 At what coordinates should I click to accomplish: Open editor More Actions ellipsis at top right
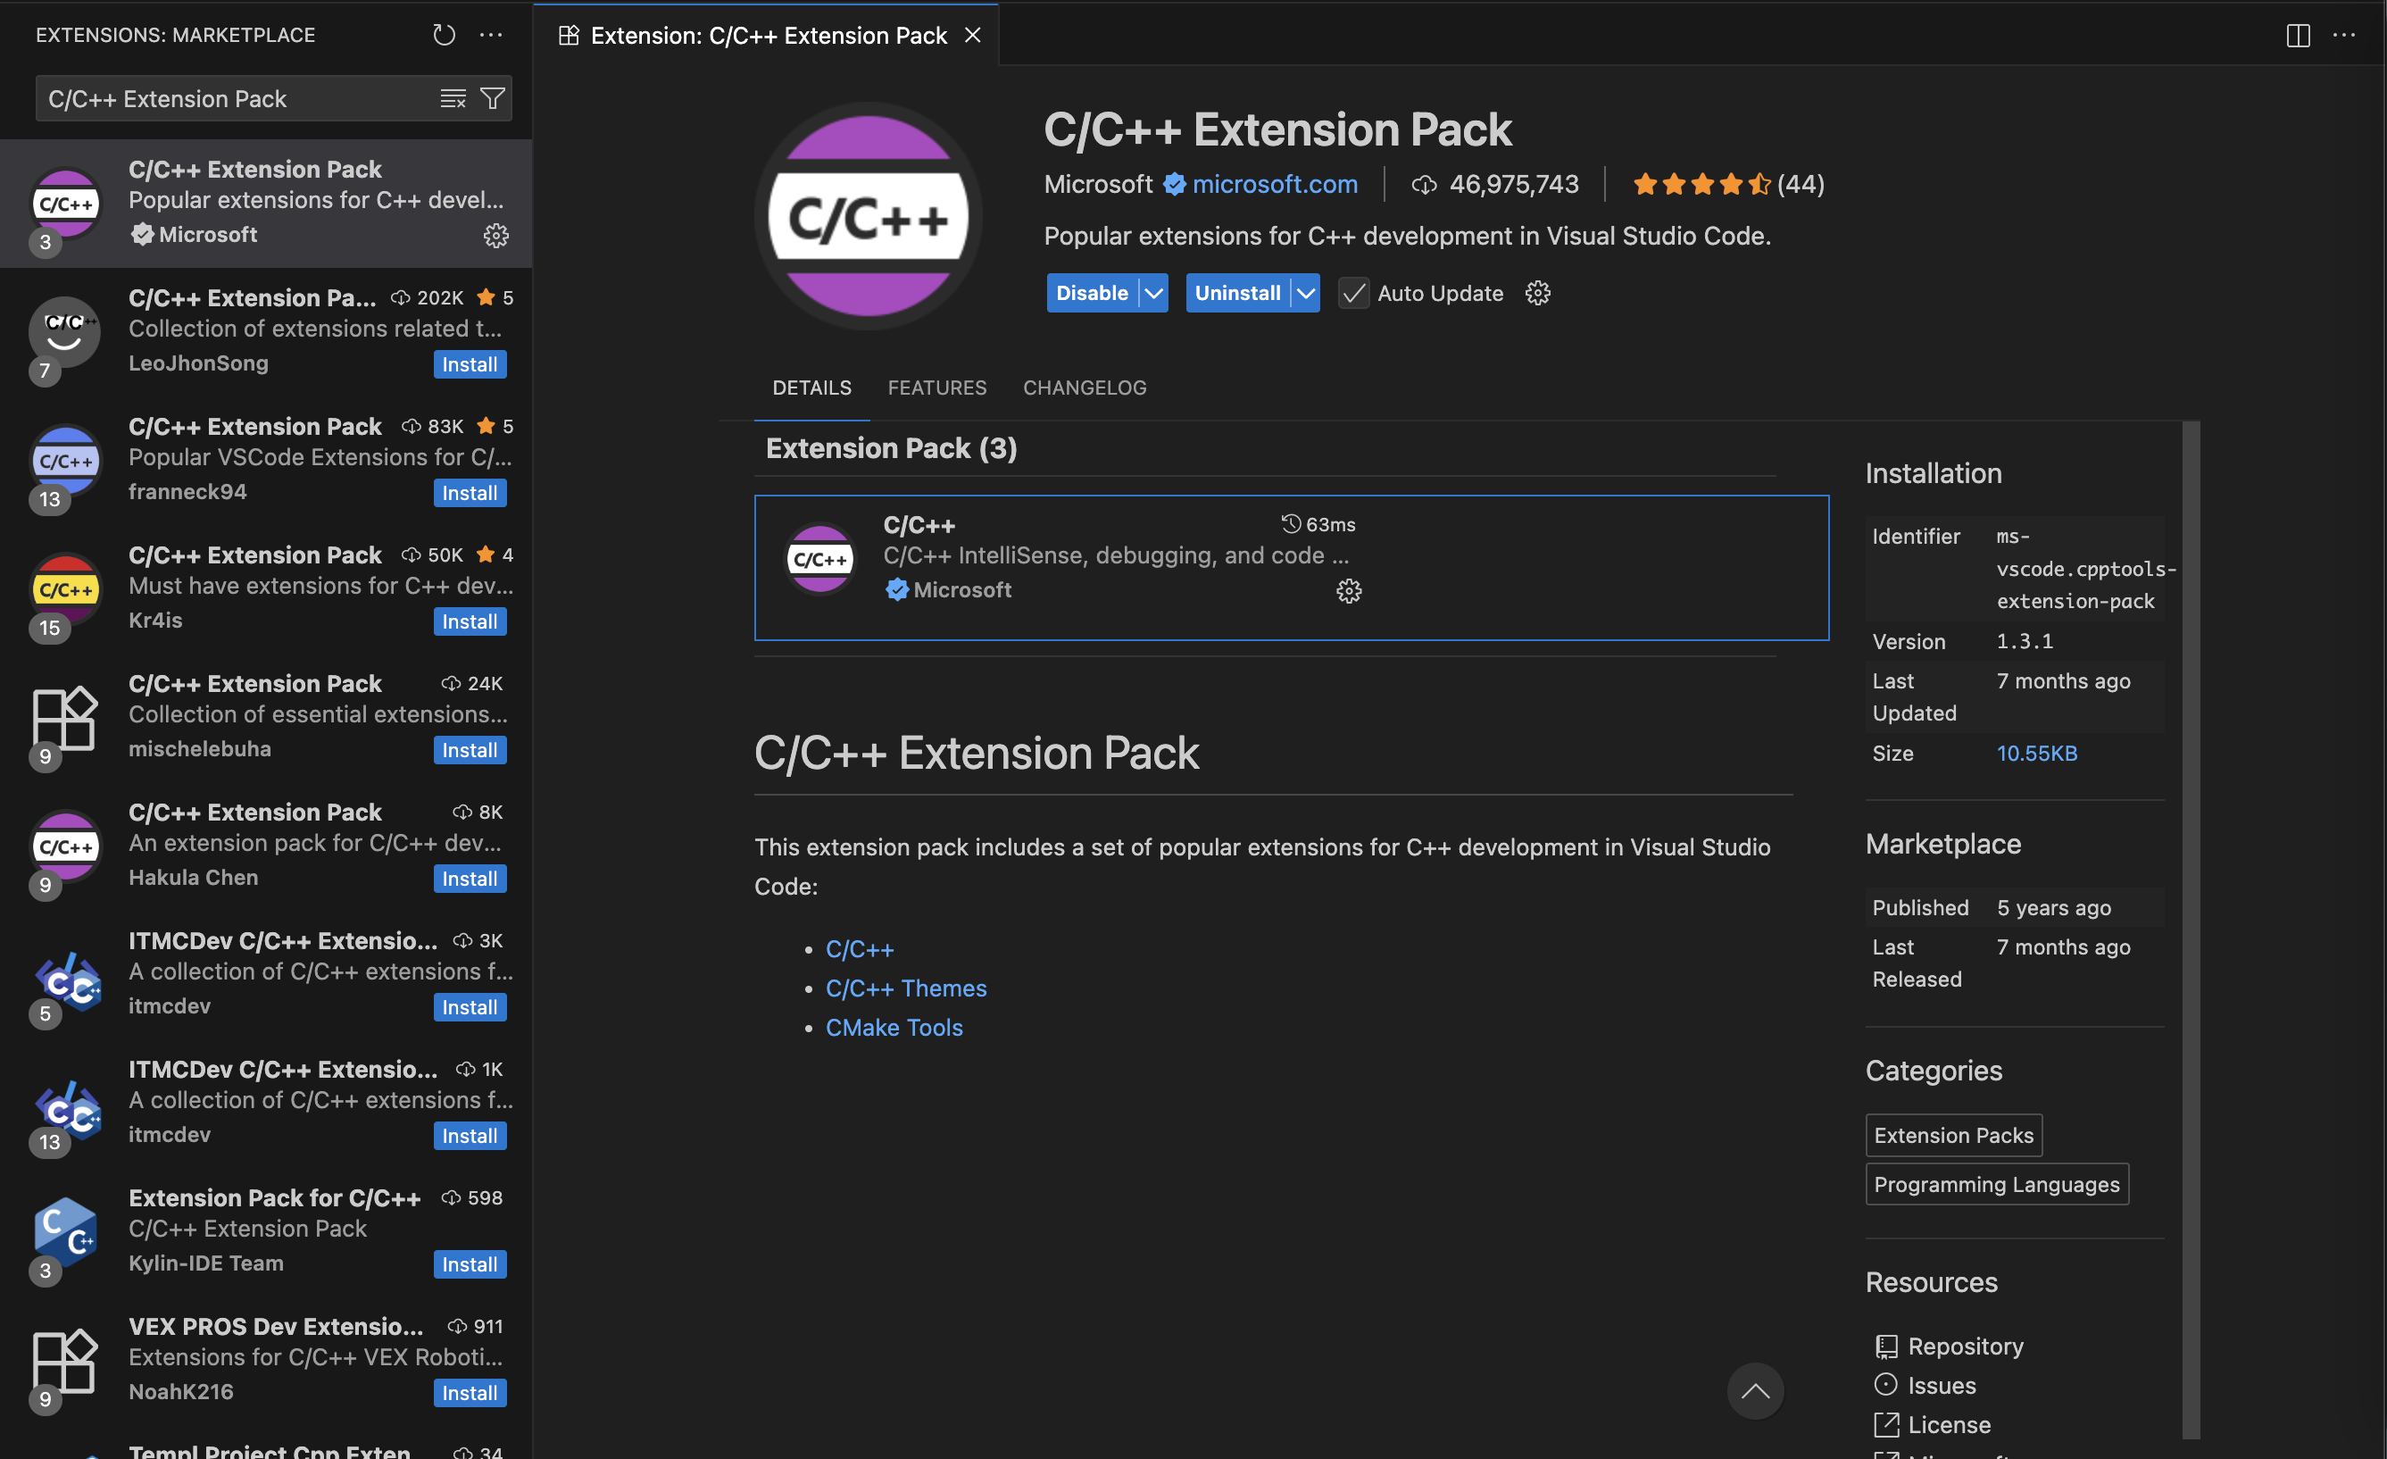click(2344, 36)
